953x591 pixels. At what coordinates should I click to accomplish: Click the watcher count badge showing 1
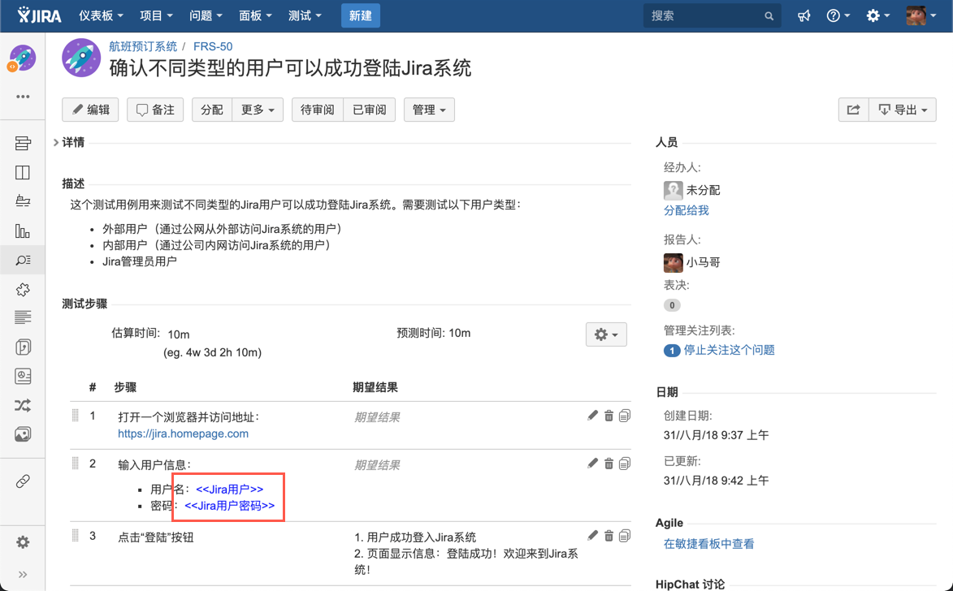point(672,351)
